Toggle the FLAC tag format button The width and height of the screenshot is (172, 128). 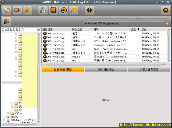tap(161, 19)
